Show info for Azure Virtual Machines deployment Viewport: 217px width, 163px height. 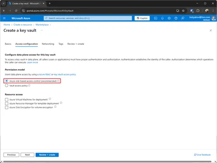tap(50, 99)
